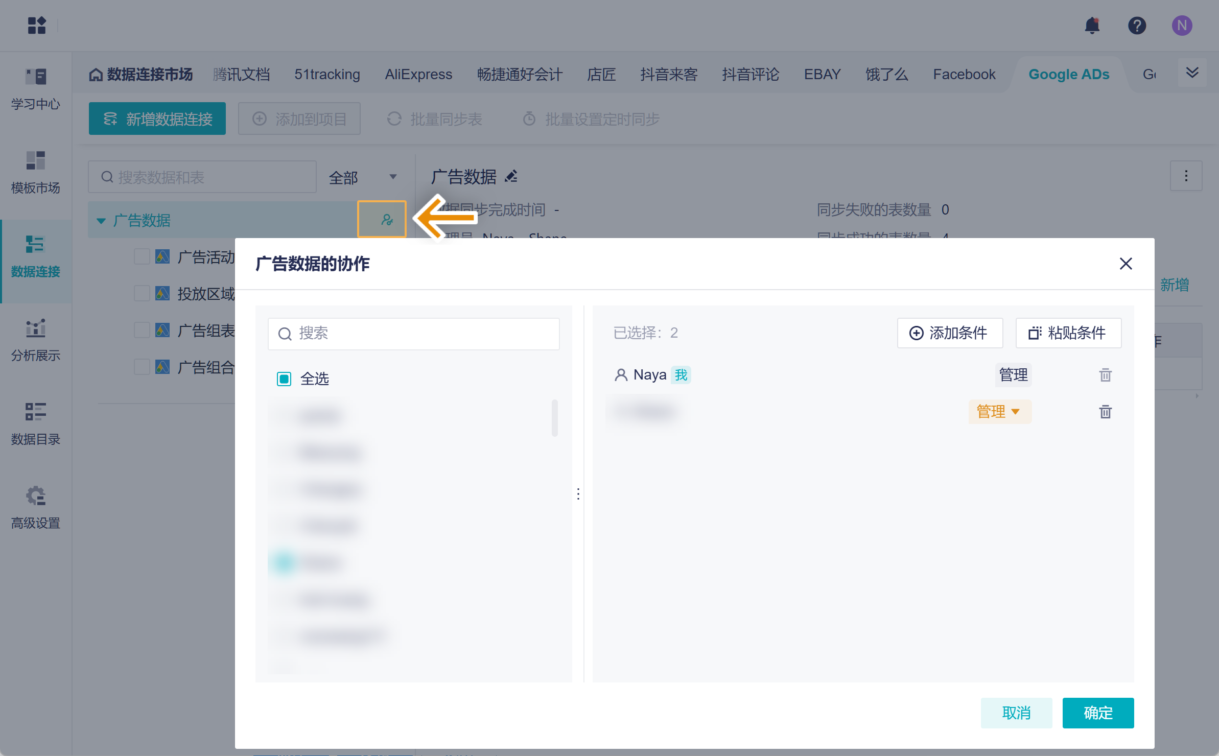
Task: Click the edit pencil next to 广告数据 title
Action: tap(511, 177)
